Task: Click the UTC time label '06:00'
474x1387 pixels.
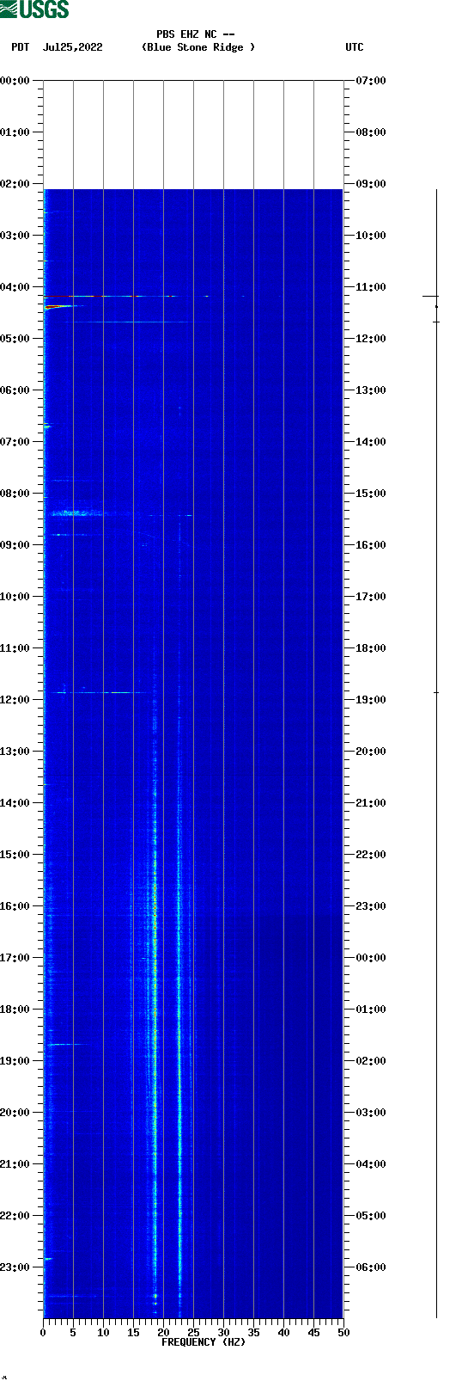Action: pyautogui.click(x=371, y=1267)
